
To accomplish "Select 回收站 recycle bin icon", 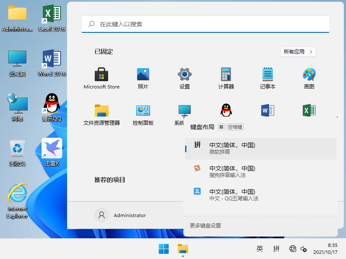I will pyautogui.click(x=17, y=153).
